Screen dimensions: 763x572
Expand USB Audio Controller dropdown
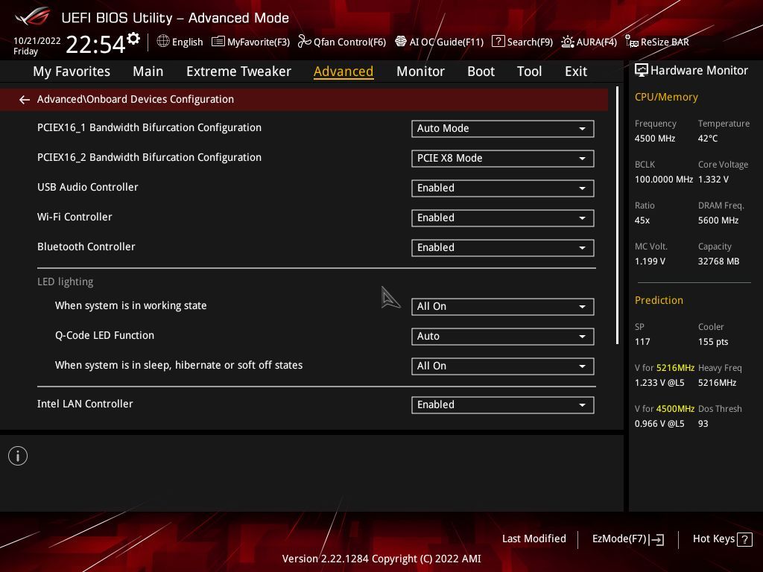point(503,188)
